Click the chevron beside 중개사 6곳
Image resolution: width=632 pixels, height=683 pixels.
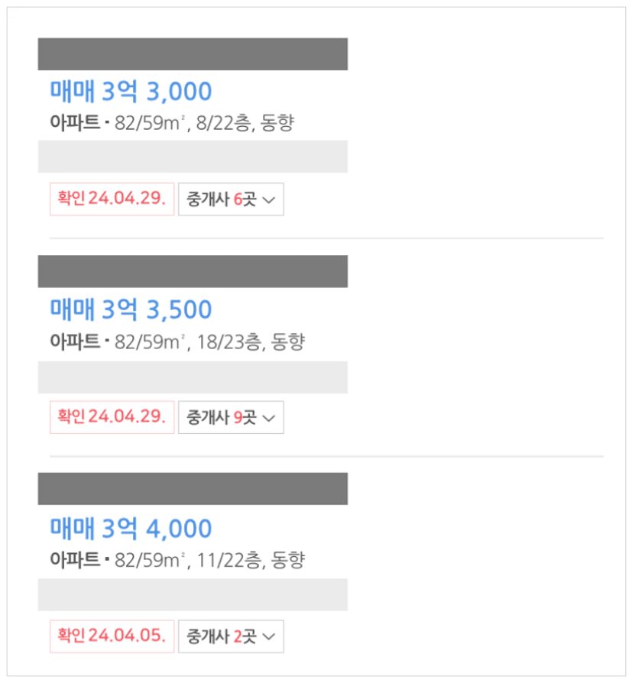[x=269, y=200]
